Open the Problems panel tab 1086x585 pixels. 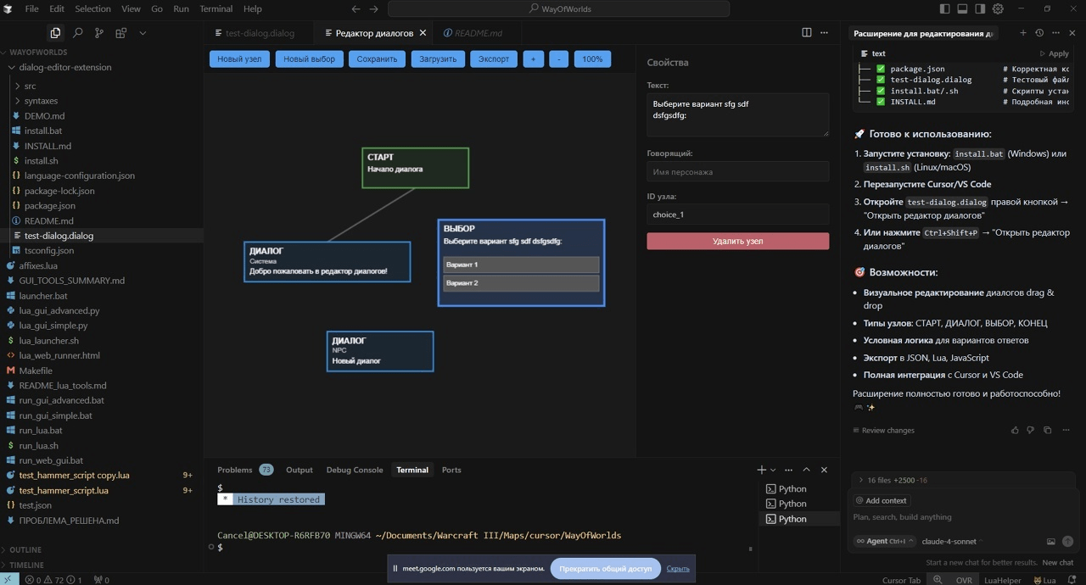pyautogui.click(x=244, y=470)
